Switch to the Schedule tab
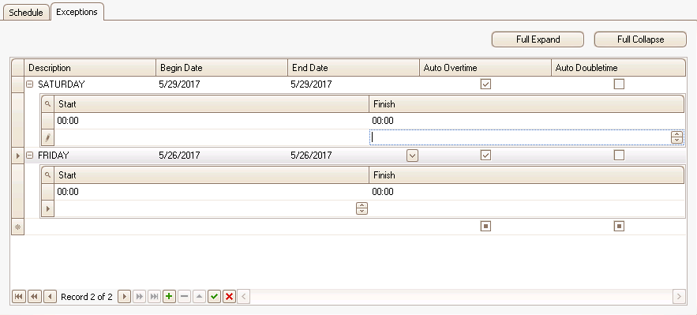The width and height of the screenshot is (697, 315). tap(26, 13)
